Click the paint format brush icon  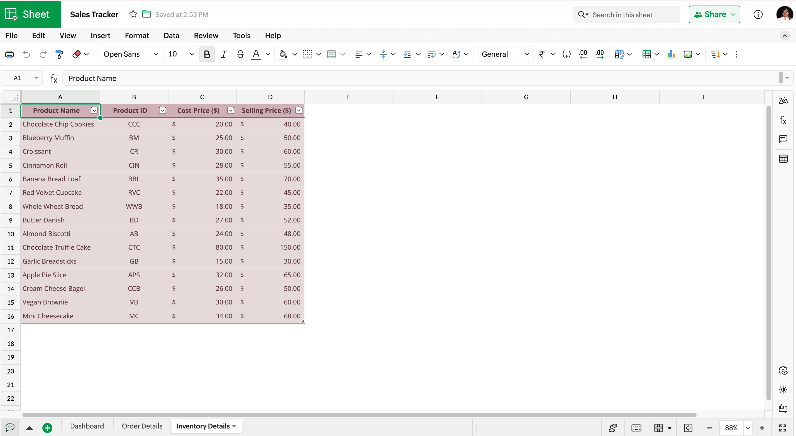[59, 54]
